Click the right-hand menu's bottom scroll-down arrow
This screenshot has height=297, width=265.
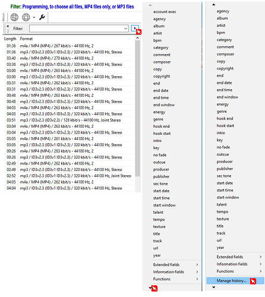pos(213,287)
